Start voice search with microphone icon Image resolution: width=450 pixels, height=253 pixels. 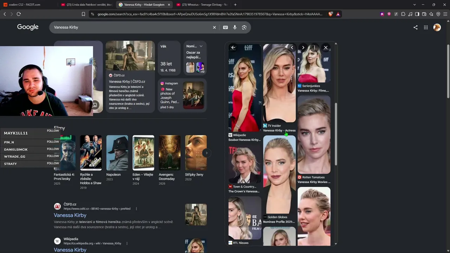[x=235, y=27]
